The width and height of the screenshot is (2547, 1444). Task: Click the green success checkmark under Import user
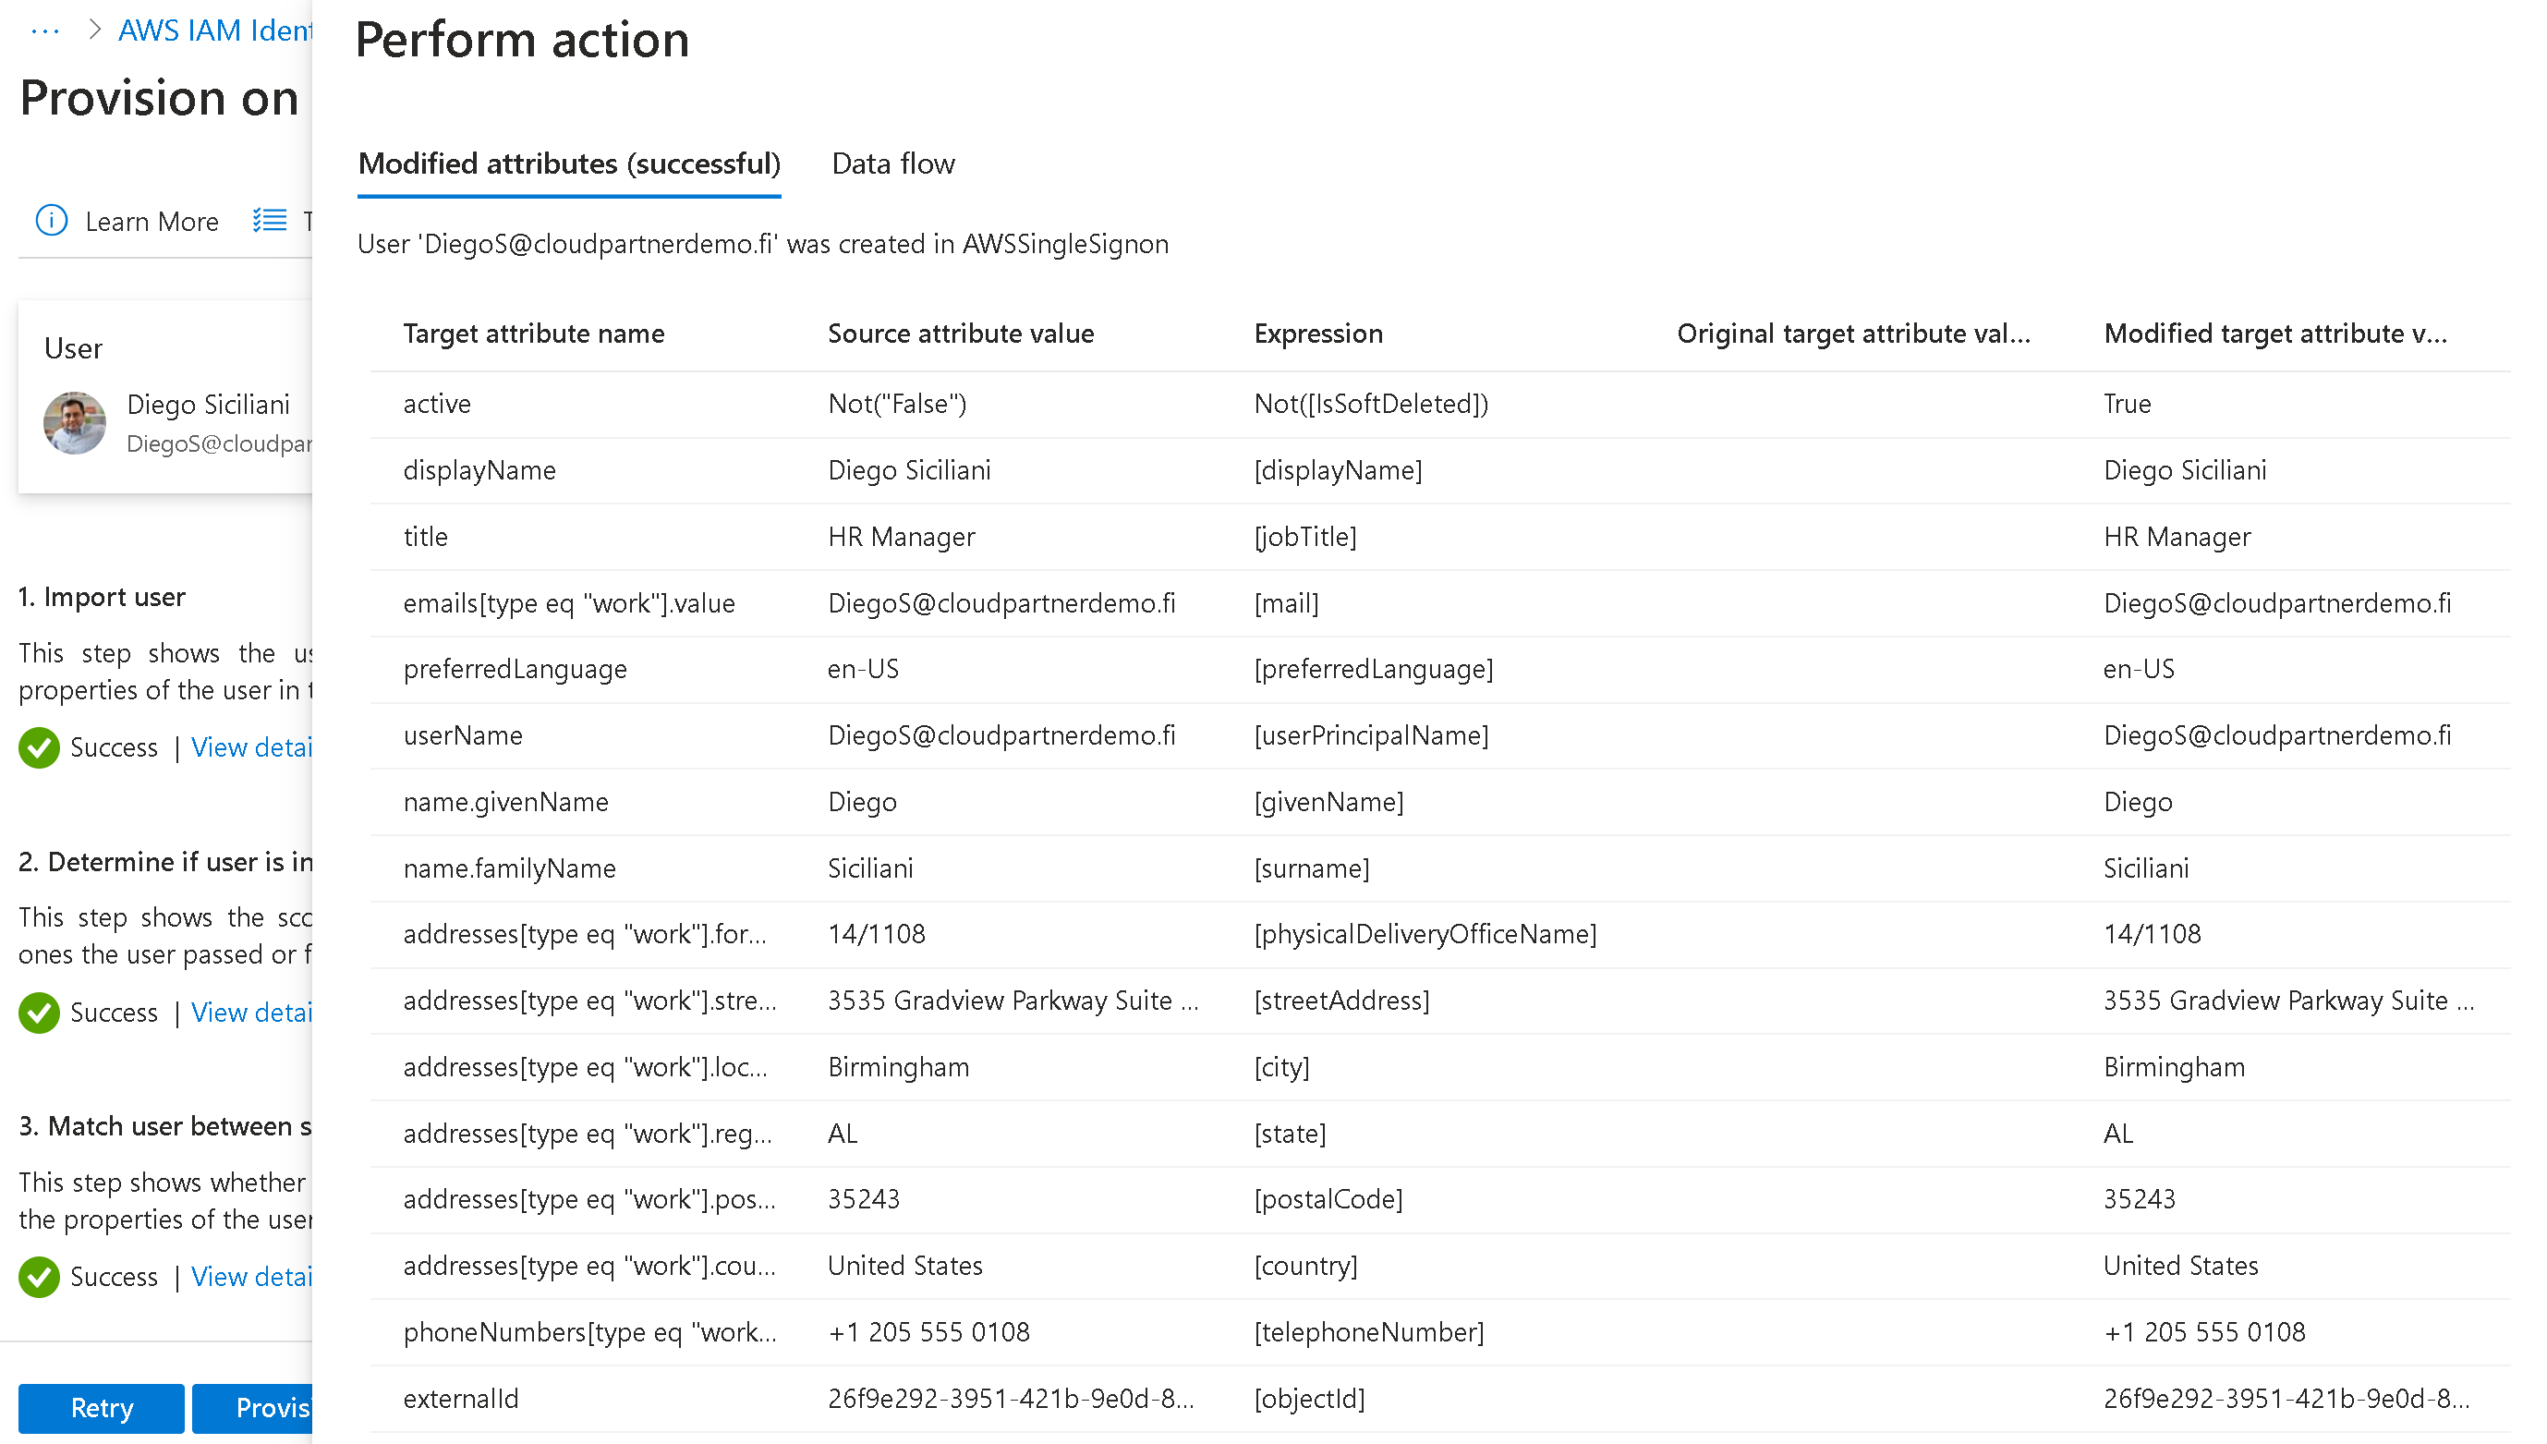[x=39, y=746]
